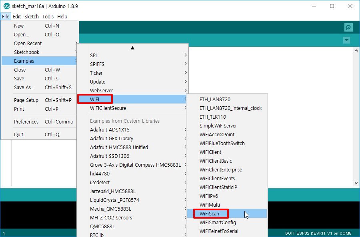
Task: Select the Examples menu entry
Action: (x=40, y=61)
